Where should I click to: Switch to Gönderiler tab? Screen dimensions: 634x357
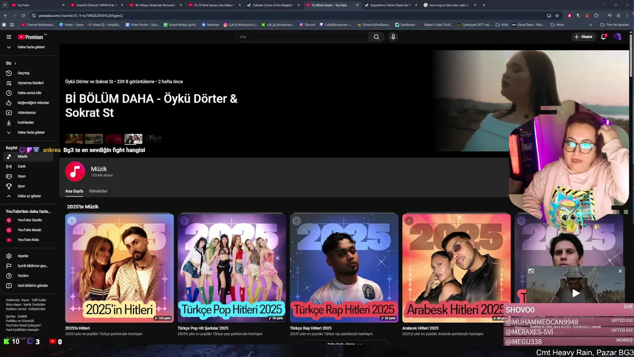click(98, 191)
